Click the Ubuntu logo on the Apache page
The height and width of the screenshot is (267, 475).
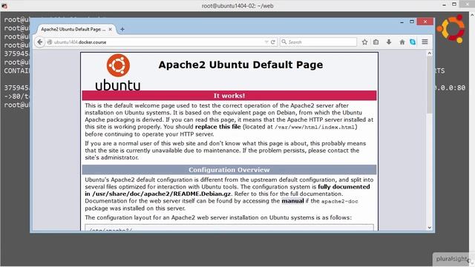(x=118, y=72)
